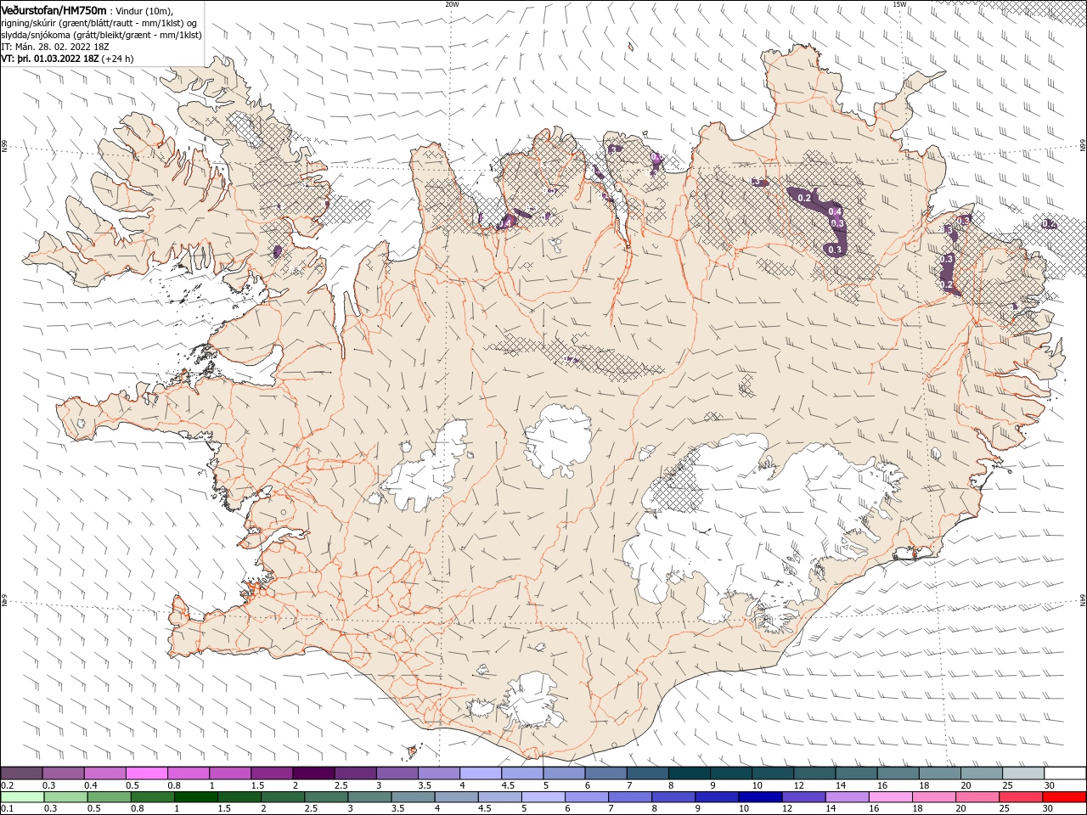The image size is (1087, 815).
Task: Click the rose rain-legend swatch between 20 and 25
Action: [x=977, y=796]
